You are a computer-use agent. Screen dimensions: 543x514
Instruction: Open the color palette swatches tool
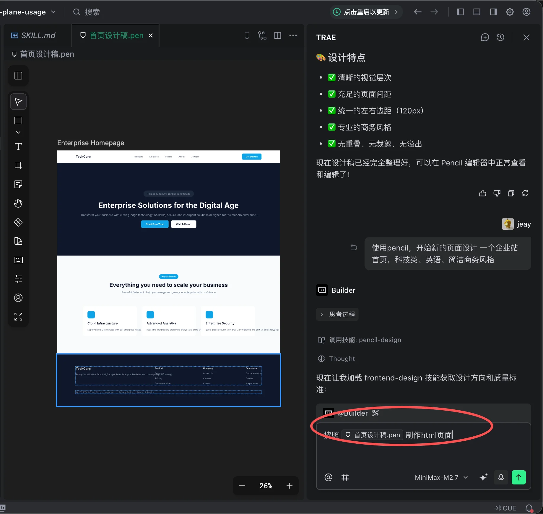(x=18, y=241)
